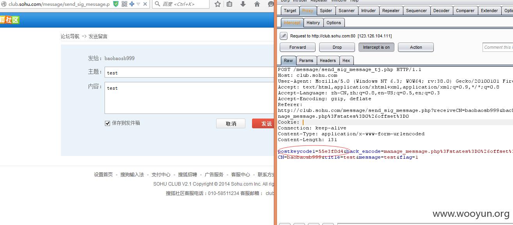Click the Cookie header line in request
Viewport: 513px width, 225px height.
tap(395, 122)
